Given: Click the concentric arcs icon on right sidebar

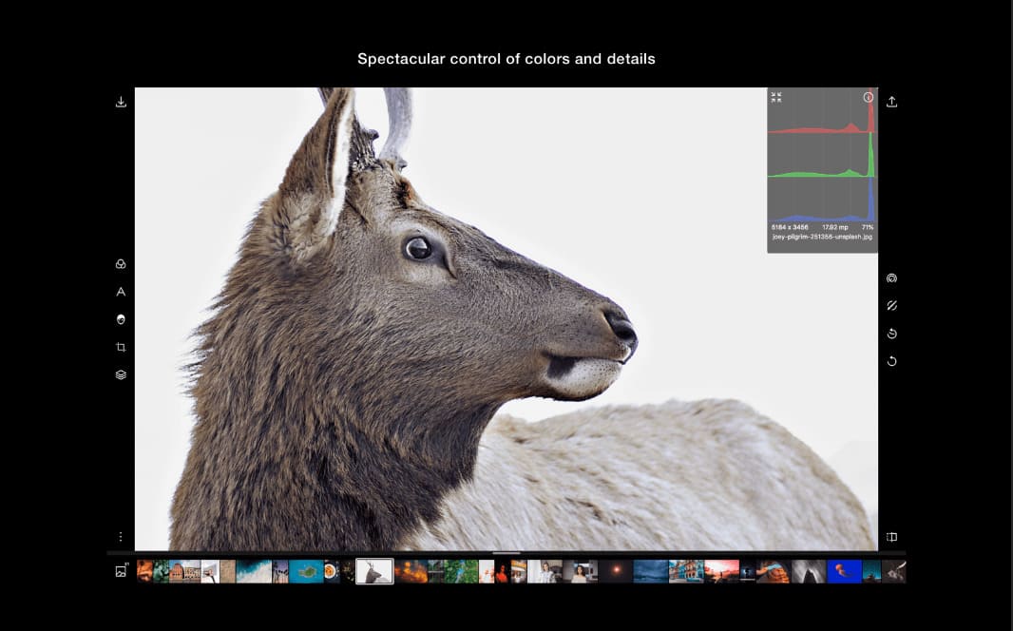Looking at the screenshot, I should pos(891,278).
